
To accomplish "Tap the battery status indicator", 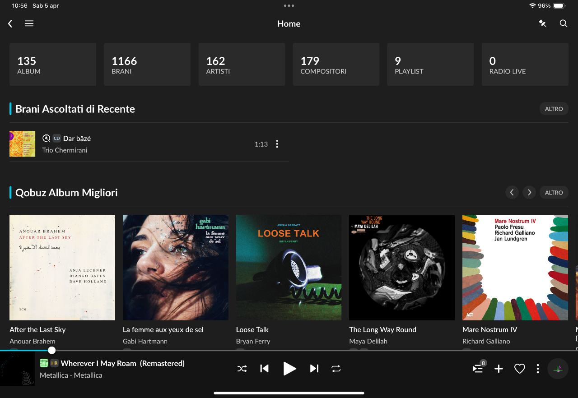I will tap(559, 6).
